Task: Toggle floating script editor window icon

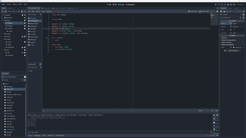Action: pyautogui.click(x=217, y=11)
